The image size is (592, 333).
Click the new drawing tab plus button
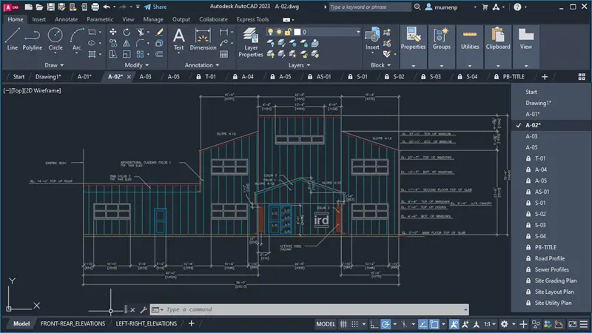point(545,76)
